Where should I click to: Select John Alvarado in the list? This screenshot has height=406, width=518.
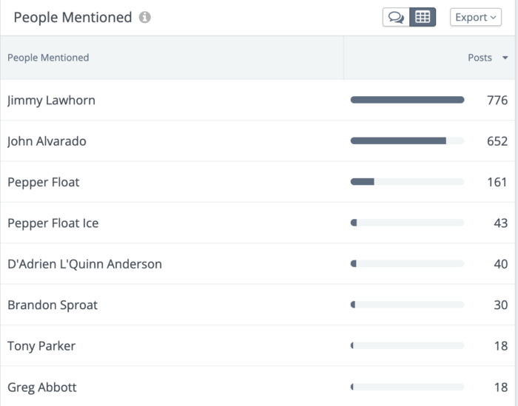tap(47, 141)
